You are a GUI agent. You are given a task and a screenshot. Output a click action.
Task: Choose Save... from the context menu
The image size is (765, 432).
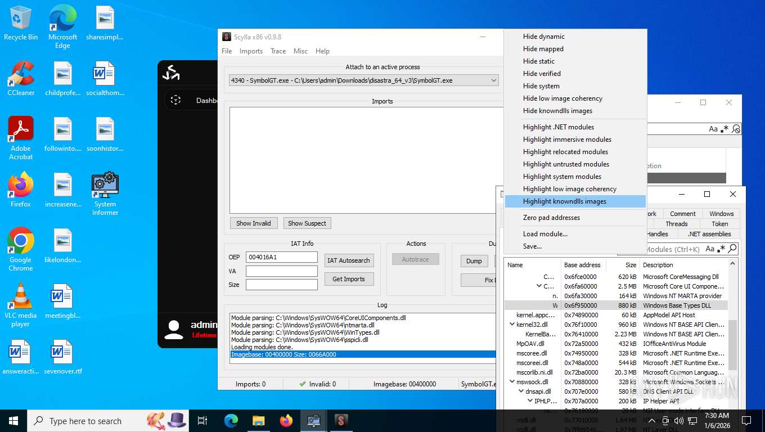click(x=575, y=246)
